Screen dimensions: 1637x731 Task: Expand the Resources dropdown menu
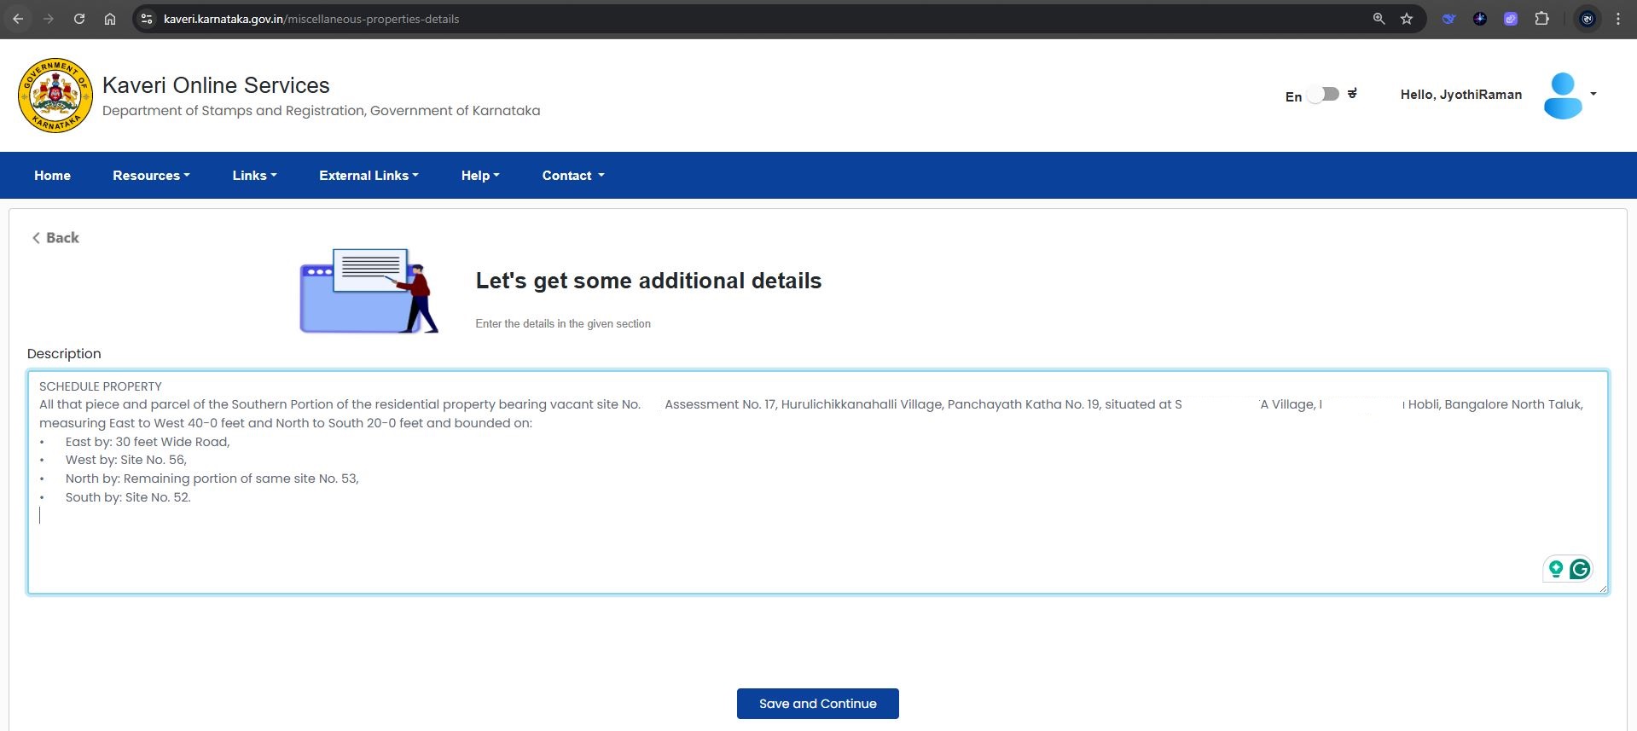151,176
